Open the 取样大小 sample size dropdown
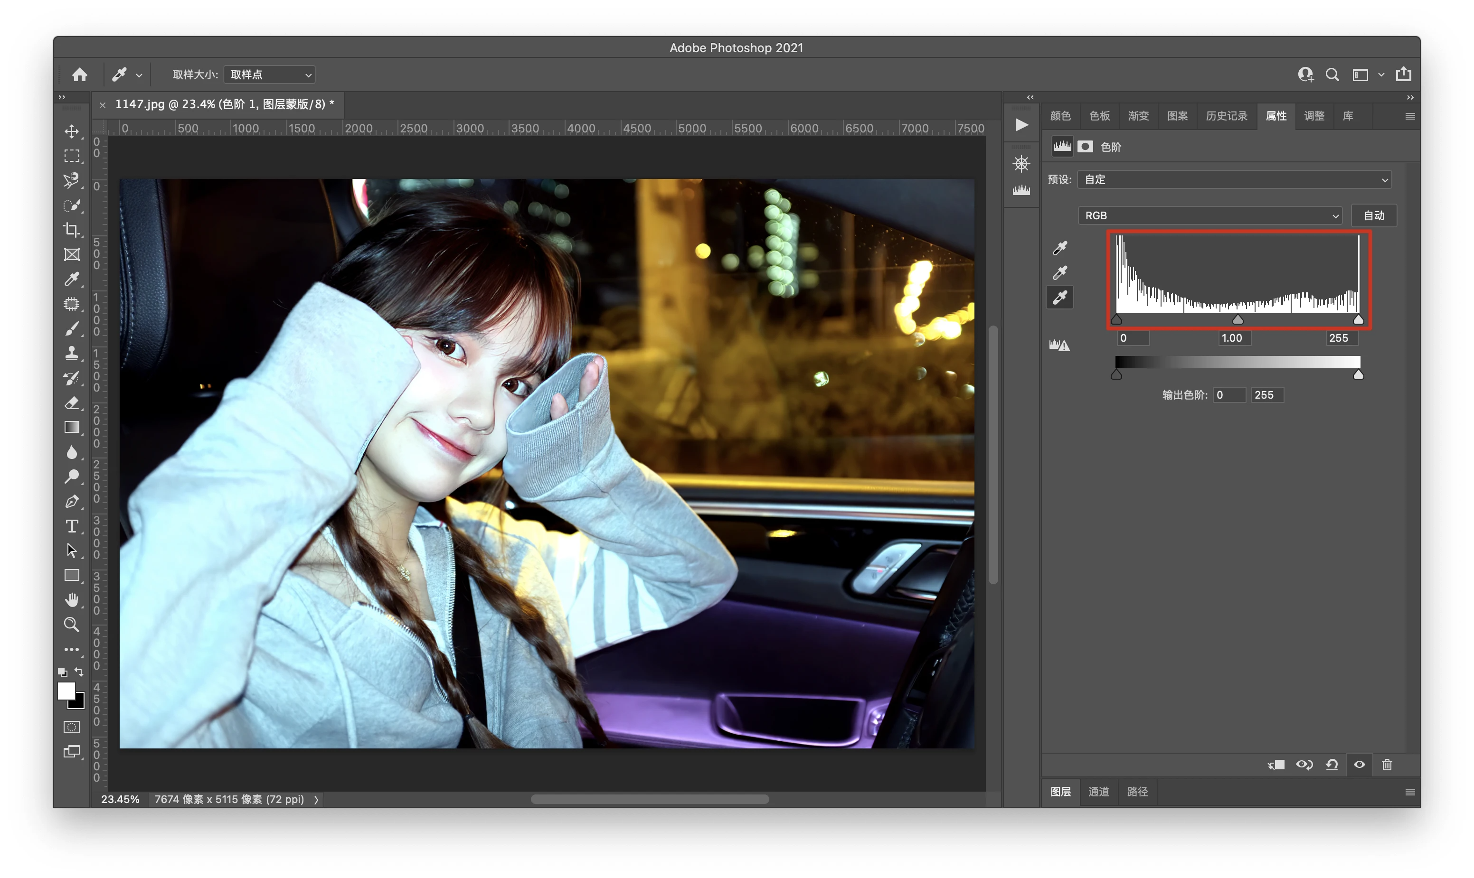1474x878 pixels. [x=270, y=75]
